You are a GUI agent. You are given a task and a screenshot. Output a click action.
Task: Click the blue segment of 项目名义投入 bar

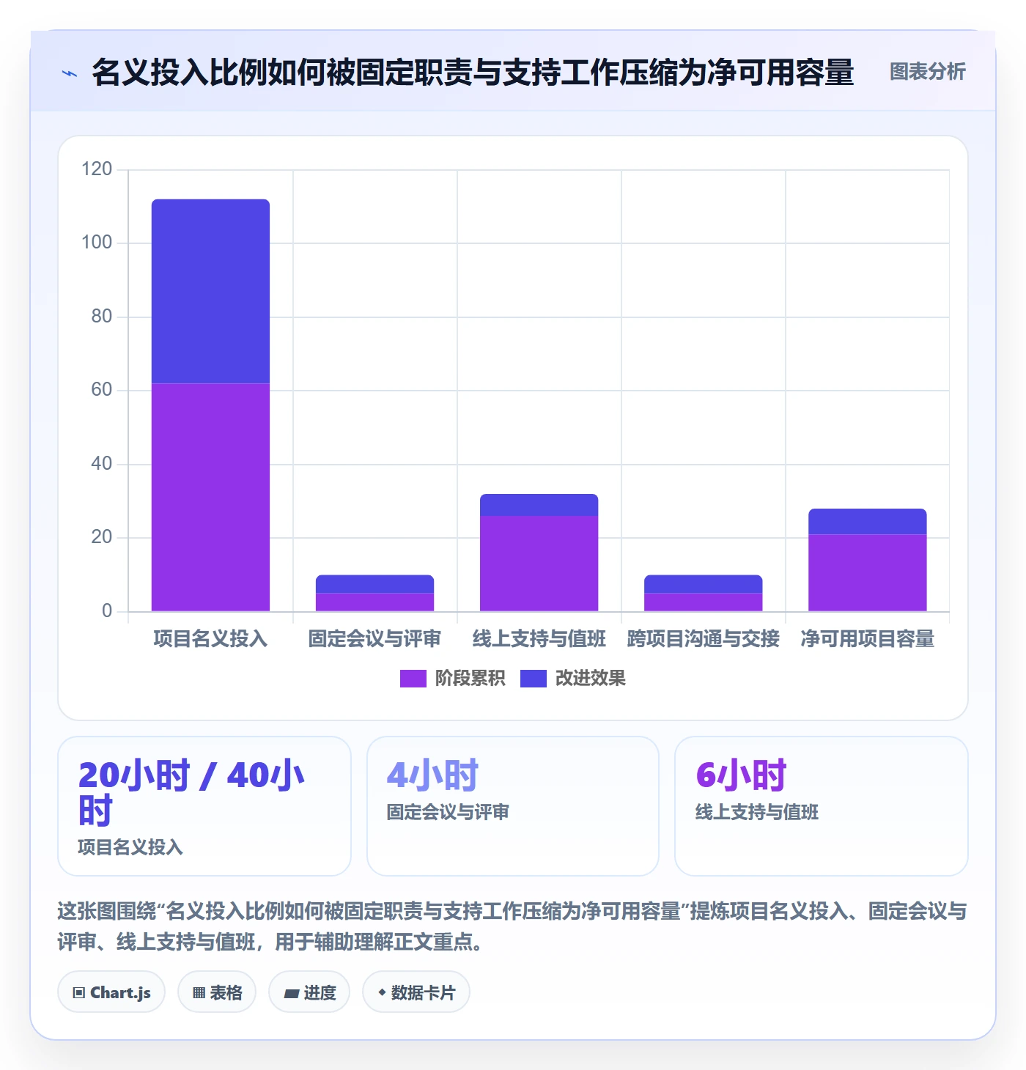point(211,291)
